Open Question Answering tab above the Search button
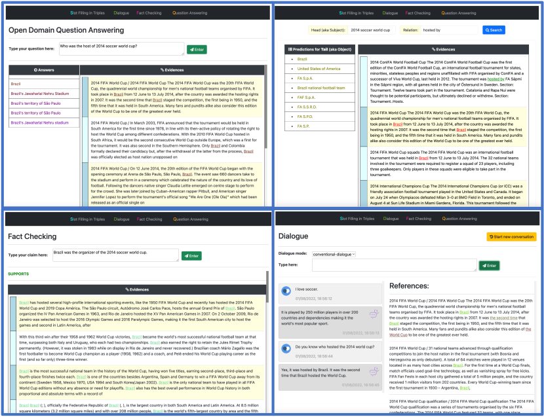The height and width of the screenshot is (417, 544). coord(459,13)
